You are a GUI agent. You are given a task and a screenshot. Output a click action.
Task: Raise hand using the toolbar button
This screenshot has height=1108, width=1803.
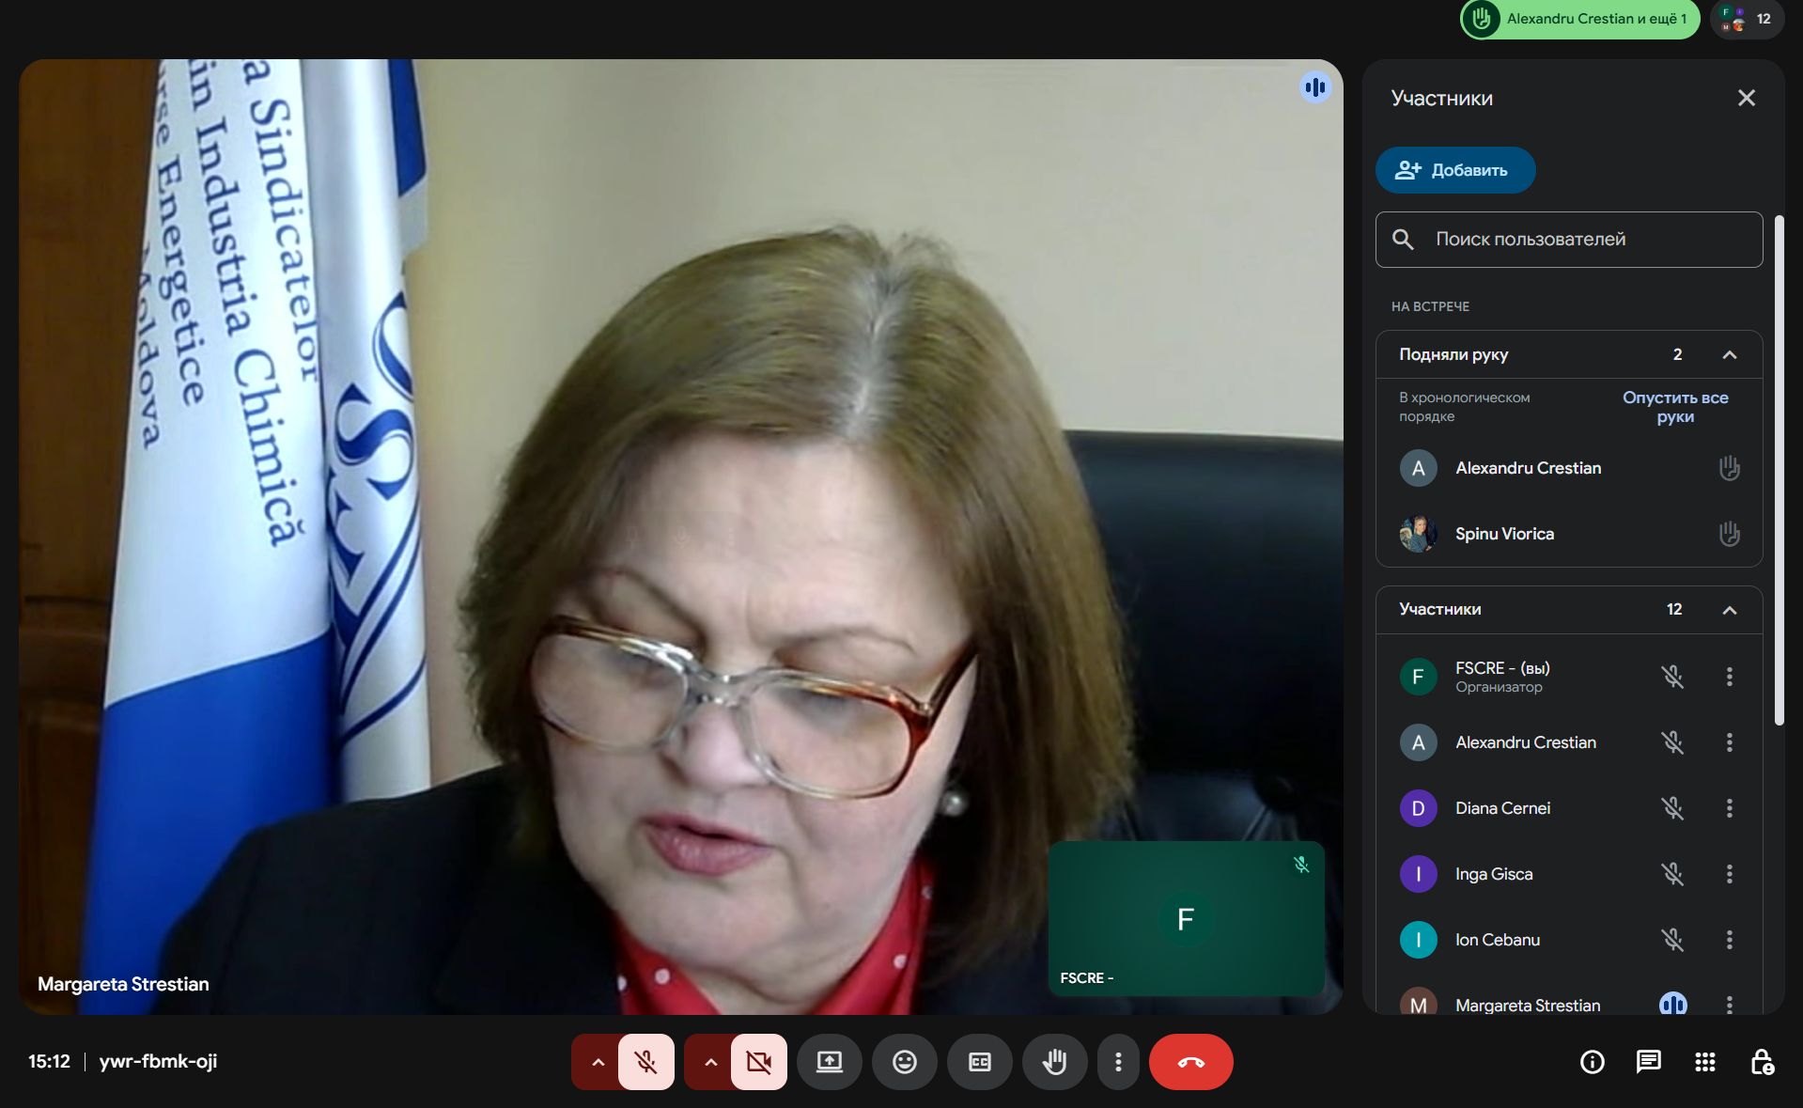pyautogui.click(x=1054, y=1062)
